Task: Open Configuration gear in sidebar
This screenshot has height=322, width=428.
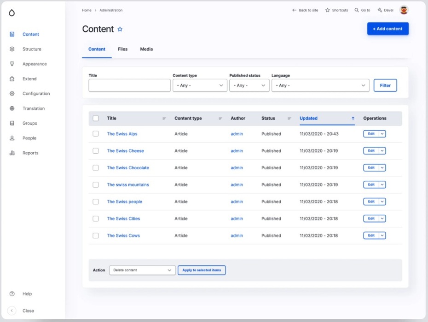Action: [12, 93]
